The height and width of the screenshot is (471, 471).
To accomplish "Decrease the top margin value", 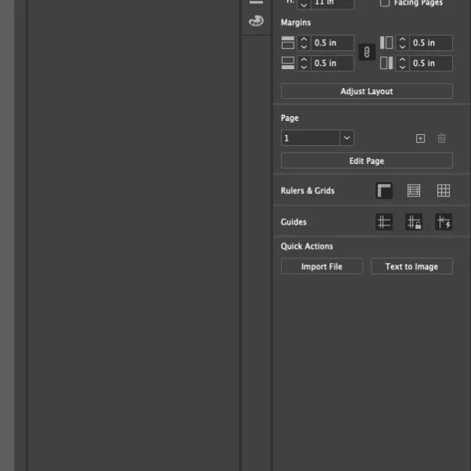I will tap(304, 46).
